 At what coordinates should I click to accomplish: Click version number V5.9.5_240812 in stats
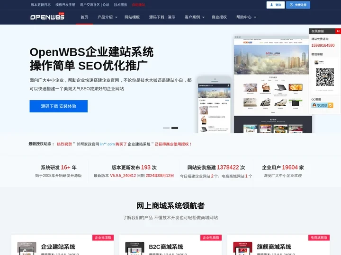pyautogui.click(x=123, y=175)
